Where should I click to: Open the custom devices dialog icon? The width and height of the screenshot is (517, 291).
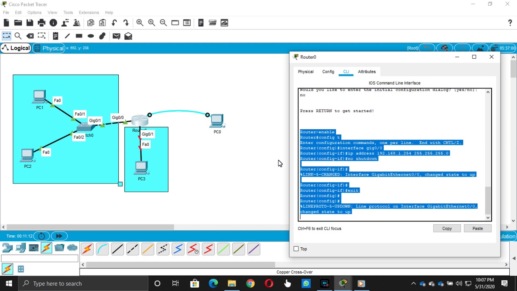[187, 23]
